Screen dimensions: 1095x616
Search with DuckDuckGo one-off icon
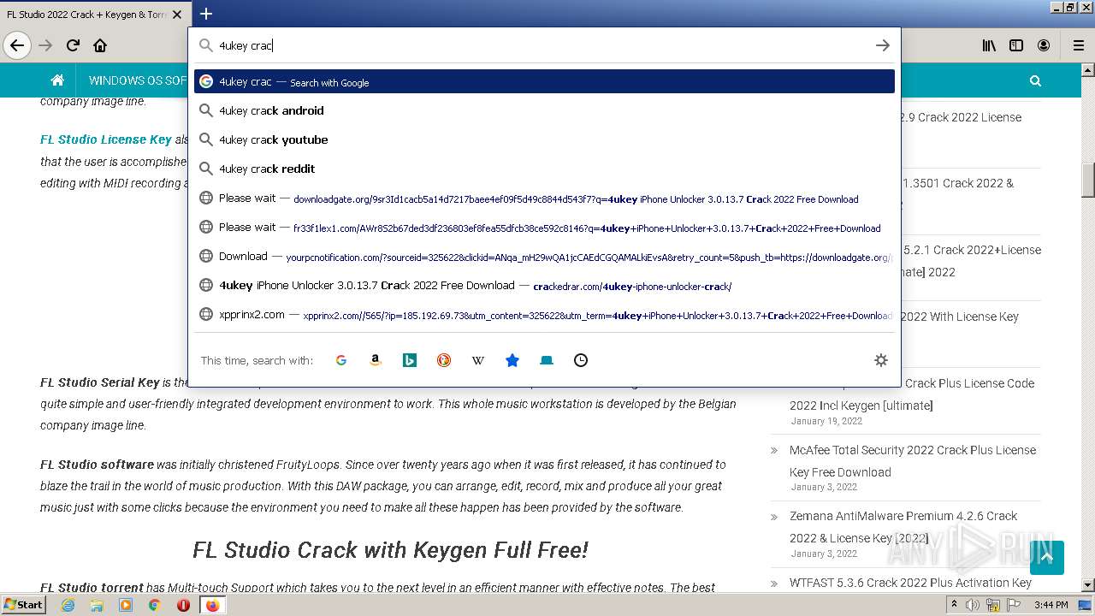[444, 360]
